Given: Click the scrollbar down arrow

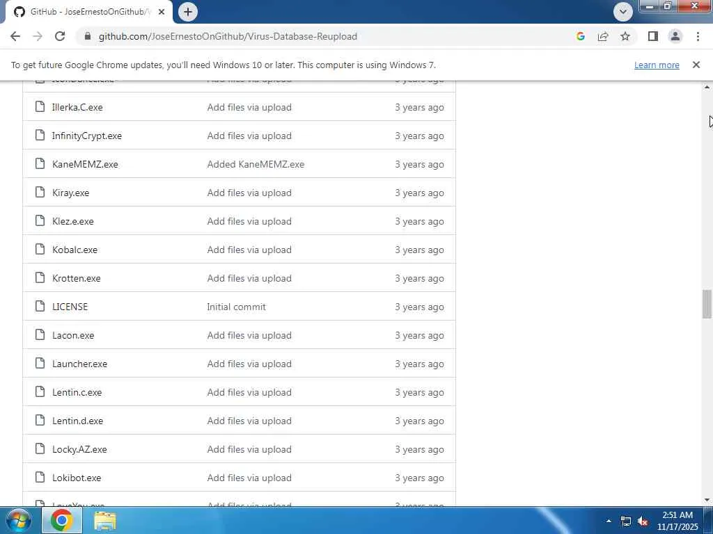Looking at the screenshot, I should (707, 501).
